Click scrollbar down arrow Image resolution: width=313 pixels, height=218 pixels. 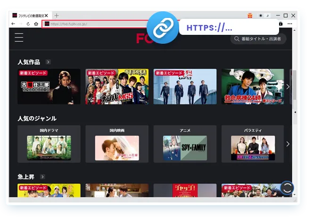pos(295,194)
